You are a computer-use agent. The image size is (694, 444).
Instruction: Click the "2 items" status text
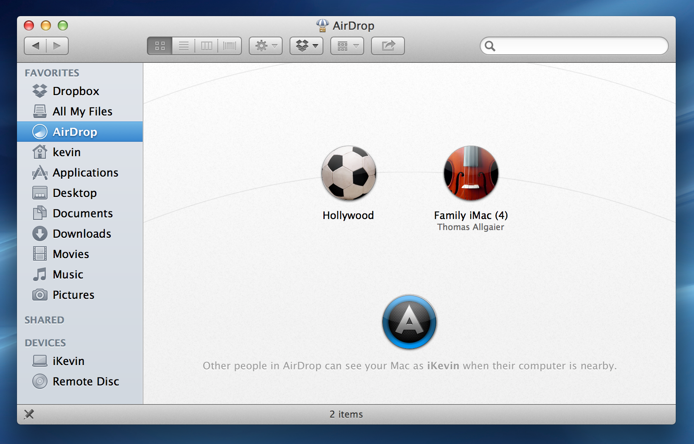(x=346, y=414)
